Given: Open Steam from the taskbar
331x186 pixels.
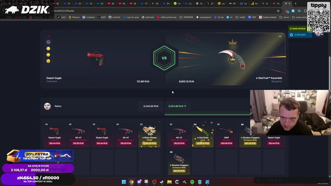Looking at the screenshot, I should tap(162, 182).
